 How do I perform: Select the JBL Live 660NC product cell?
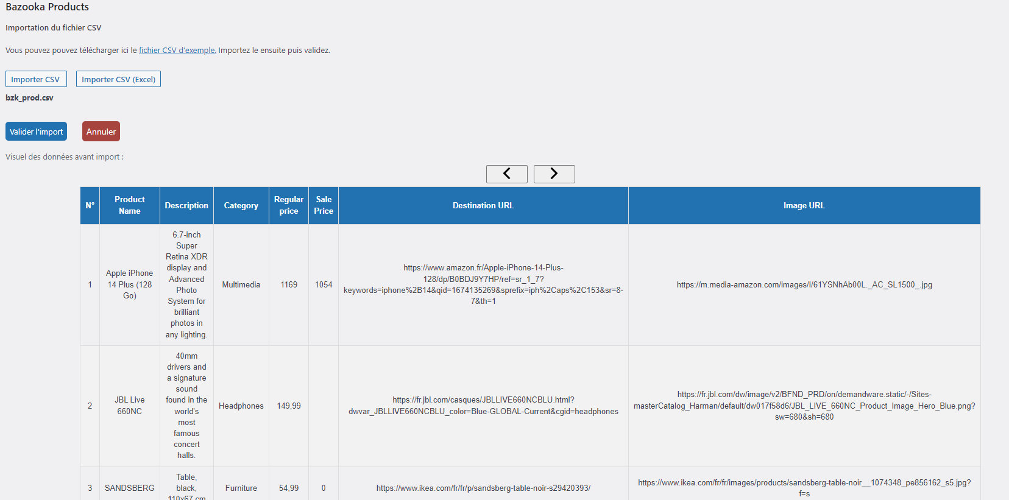129,406
